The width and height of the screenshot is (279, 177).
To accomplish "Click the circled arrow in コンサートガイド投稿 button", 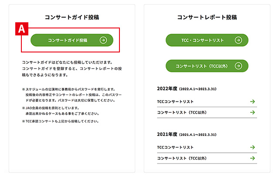I will click(x=103, y=40).
